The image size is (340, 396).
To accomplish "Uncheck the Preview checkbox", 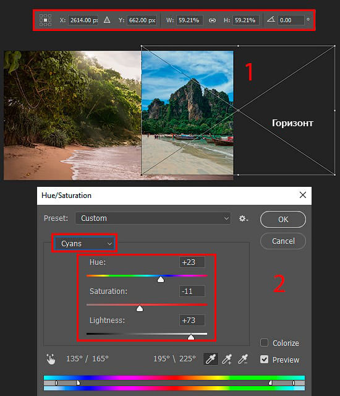I will tap(264, 359).
